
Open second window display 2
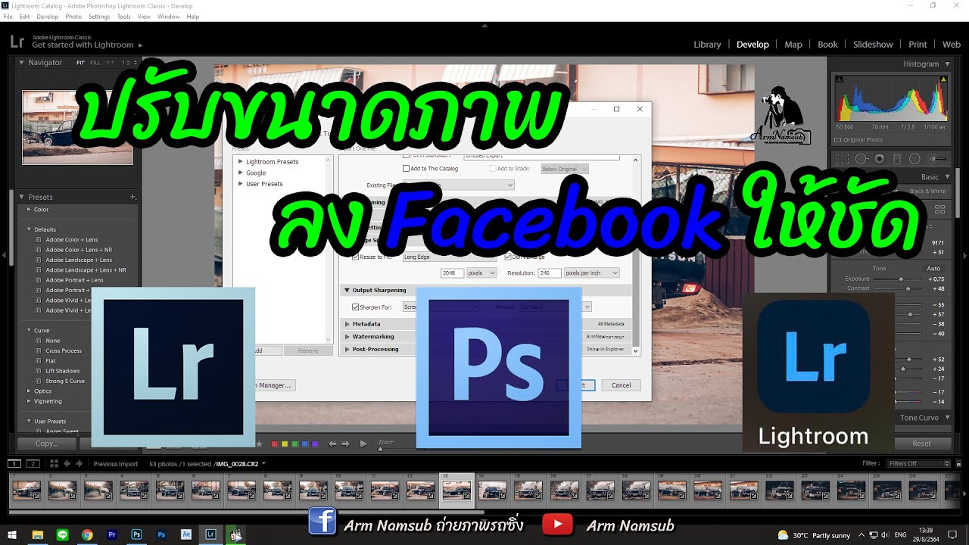[x=33, y=463]
